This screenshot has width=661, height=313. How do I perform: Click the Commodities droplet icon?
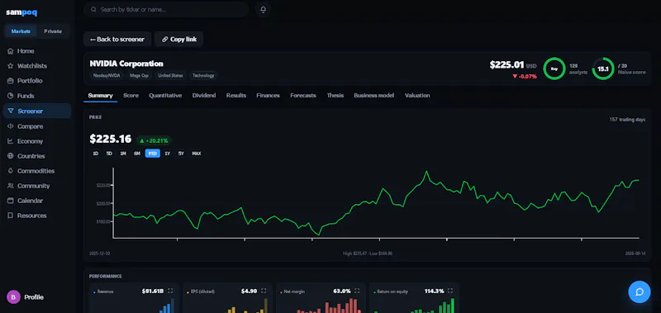click(11, 171)
